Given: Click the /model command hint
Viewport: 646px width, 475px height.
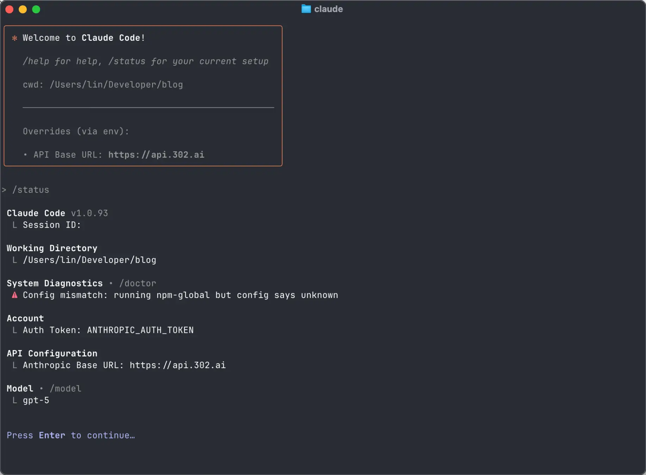Looking at the screenshot, I should pos(66,389).
